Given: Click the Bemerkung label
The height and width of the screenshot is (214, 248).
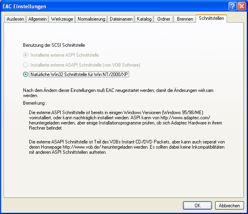Looking at the screenshot, I should (x=35, y=103).
